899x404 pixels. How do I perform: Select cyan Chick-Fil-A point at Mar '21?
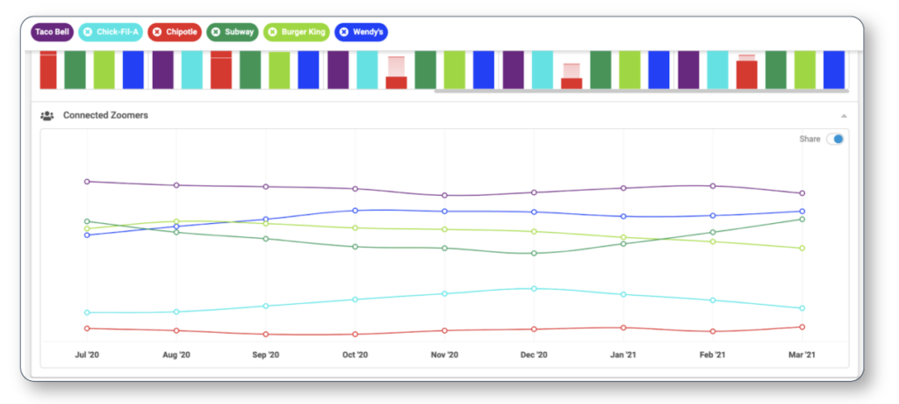(802, 308)
